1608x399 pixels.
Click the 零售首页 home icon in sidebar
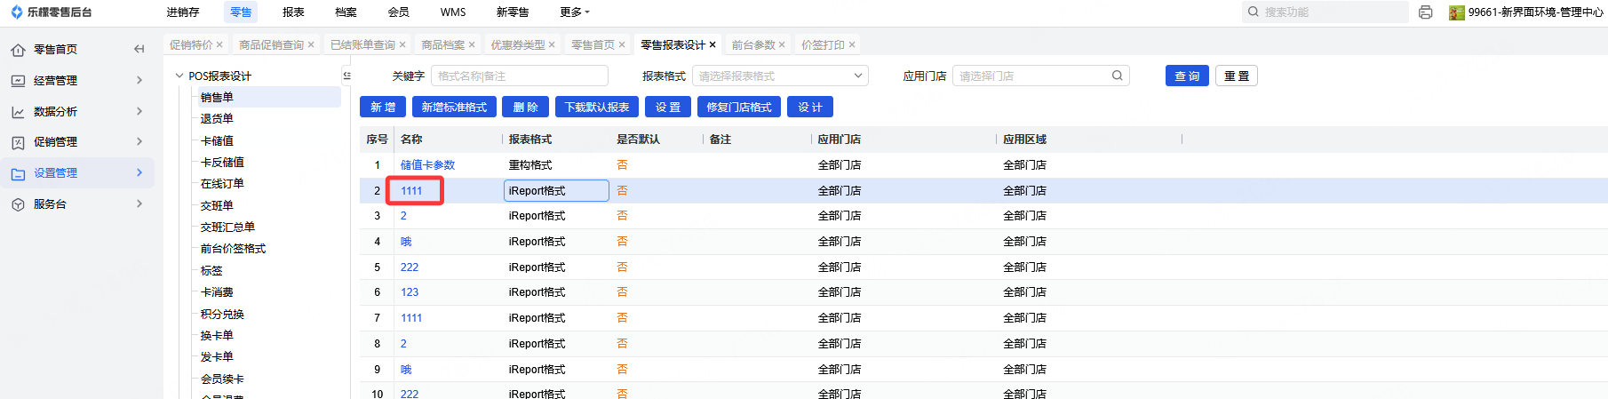[x=18, y=50]
